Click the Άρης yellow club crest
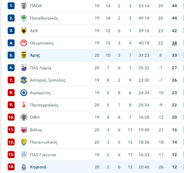This screenshot has width=184, height=173. (24, 55)
